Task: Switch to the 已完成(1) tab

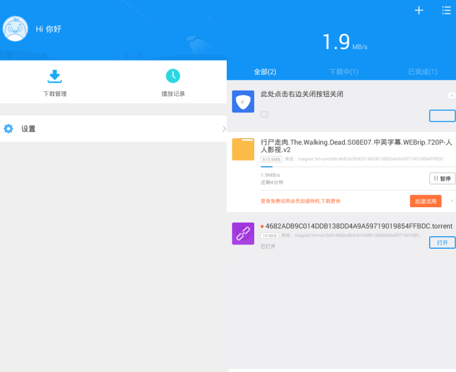Action: pos(422,72)
